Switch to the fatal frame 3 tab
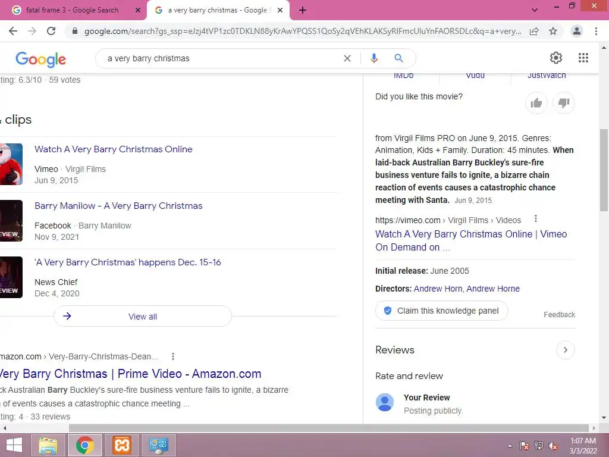This screenshot has width=609, height=457. tap(72, 10)
